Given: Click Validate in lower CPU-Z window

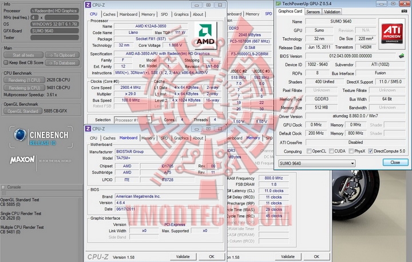Looking at the screenshot, I should pos(183,257).
